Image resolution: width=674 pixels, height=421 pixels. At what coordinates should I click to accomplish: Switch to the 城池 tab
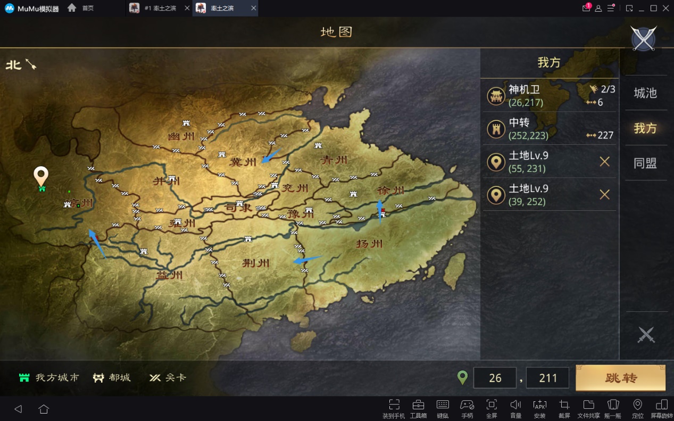click(645, 93)
